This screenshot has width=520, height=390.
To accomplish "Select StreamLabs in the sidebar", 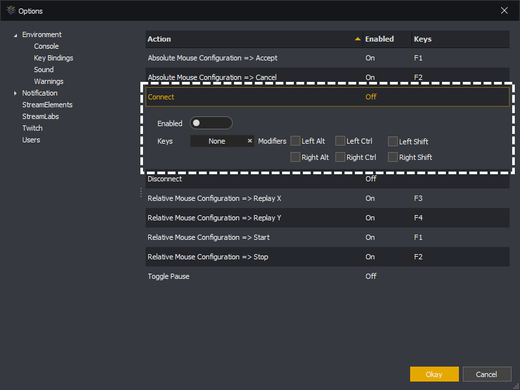I will coord(40,116).
